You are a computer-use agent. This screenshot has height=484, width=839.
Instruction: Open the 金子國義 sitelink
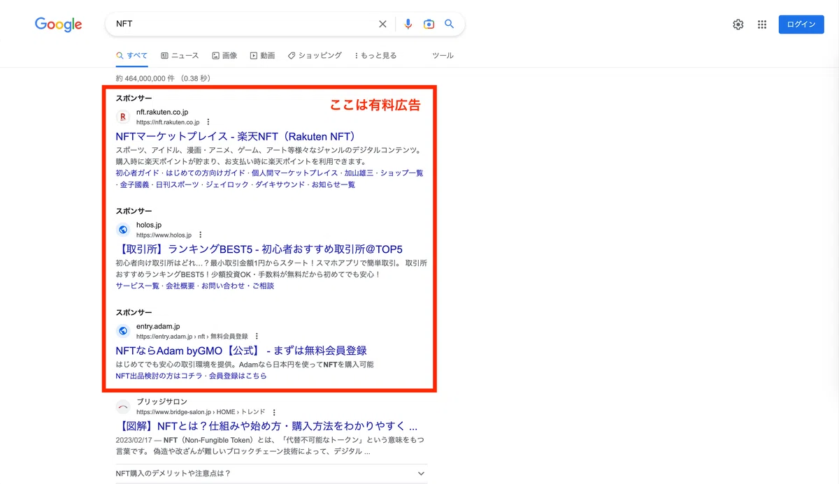coord(134,184)
